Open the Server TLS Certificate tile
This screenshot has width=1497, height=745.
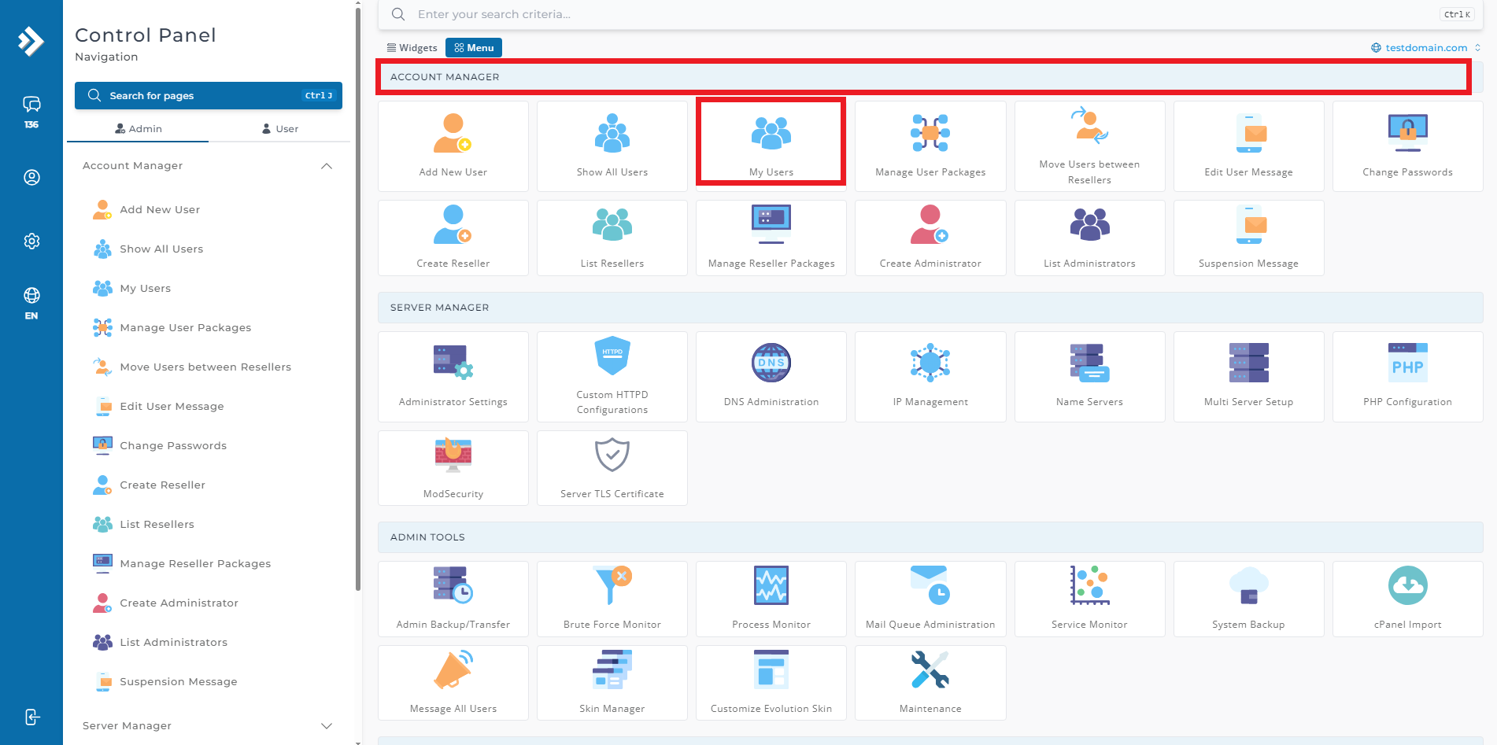612,468
